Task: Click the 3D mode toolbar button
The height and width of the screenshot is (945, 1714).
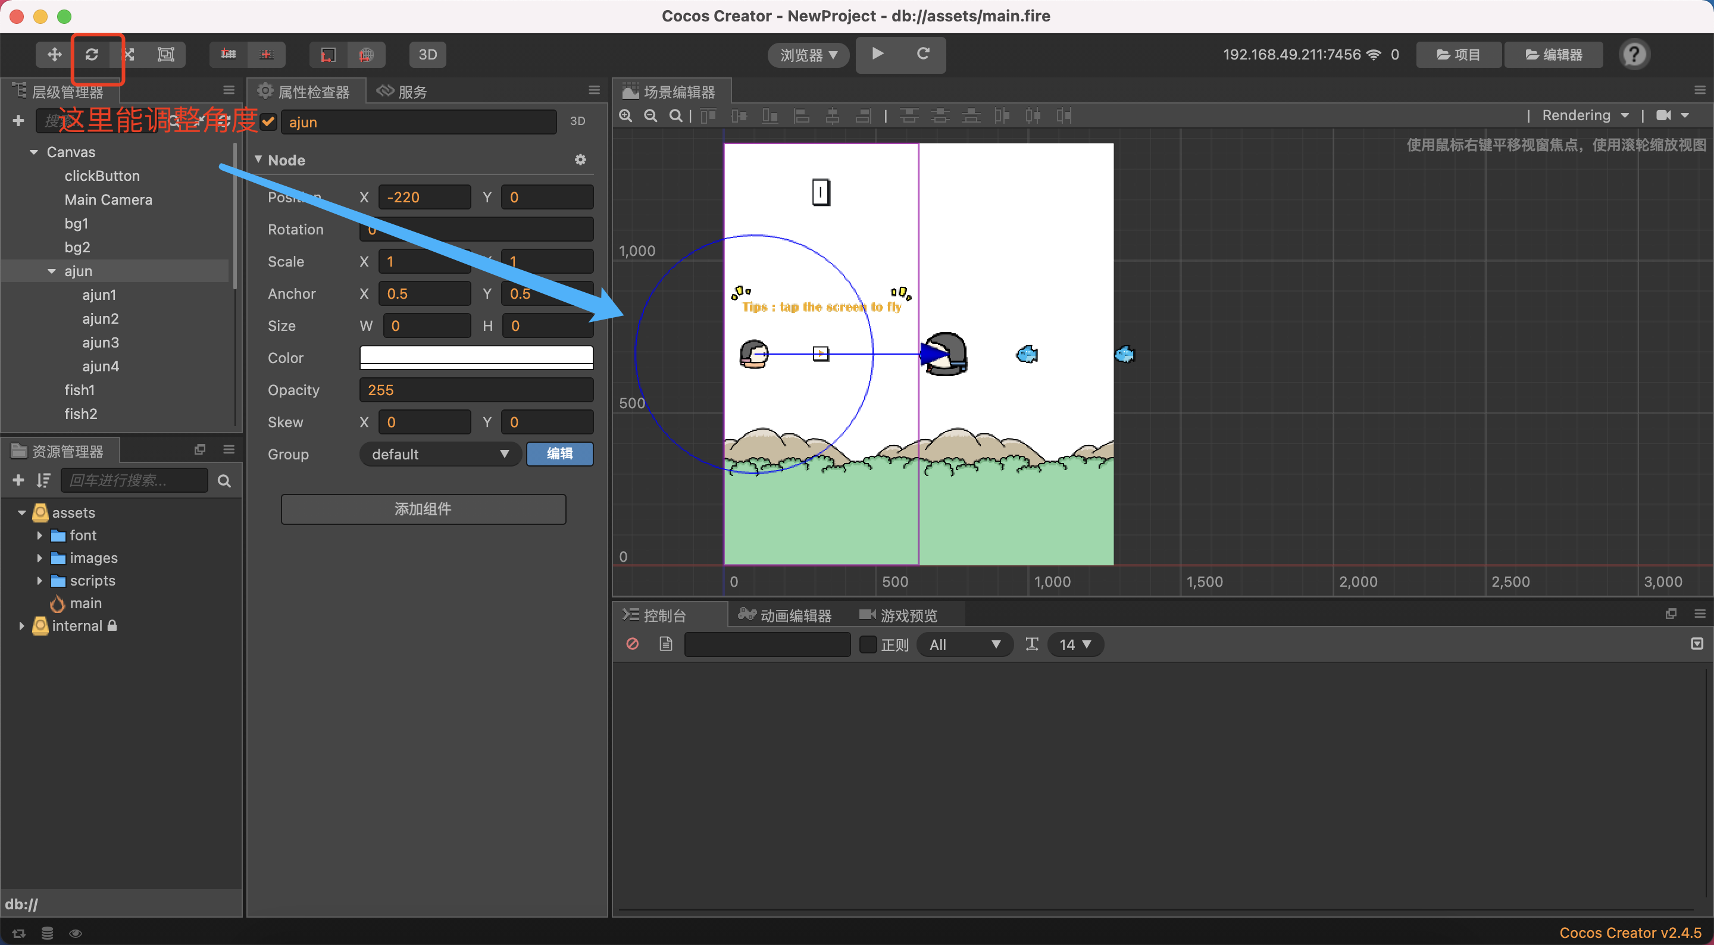Action: [x=428, y=55]
